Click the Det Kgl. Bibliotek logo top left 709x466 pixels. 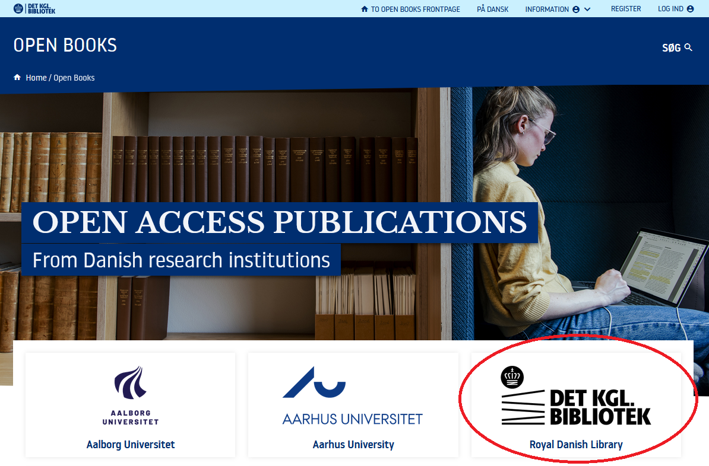click(x=33, y=8)
